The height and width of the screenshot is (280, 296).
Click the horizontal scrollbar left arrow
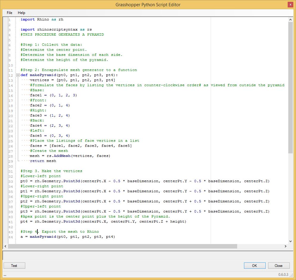coord(5,246)
